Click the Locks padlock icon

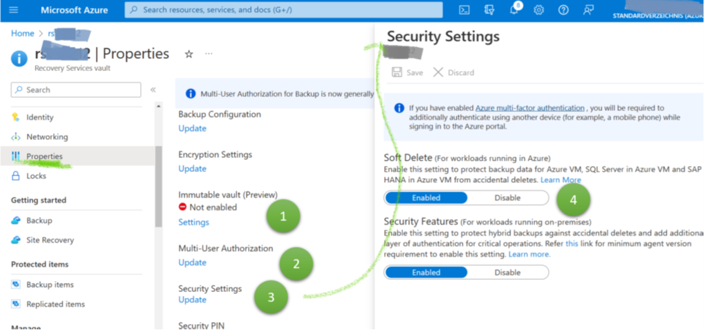pos(15,176)
